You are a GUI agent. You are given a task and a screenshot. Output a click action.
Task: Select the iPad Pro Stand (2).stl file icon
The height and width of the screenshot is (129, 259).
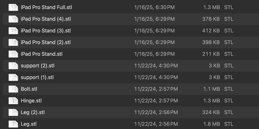pyautogui.click(x=13, y=42)
